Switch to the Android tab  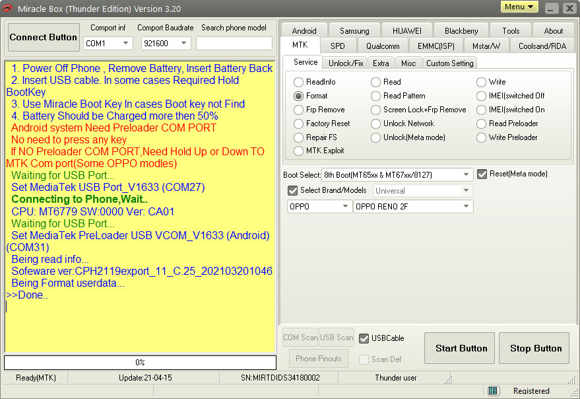(304, 31)
